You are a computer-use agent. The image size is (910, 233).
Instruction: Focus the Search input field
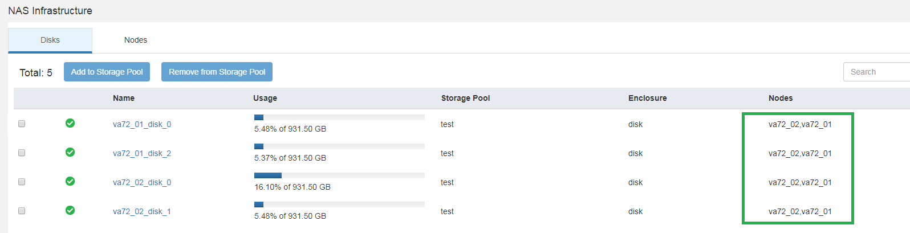point(876,72)
